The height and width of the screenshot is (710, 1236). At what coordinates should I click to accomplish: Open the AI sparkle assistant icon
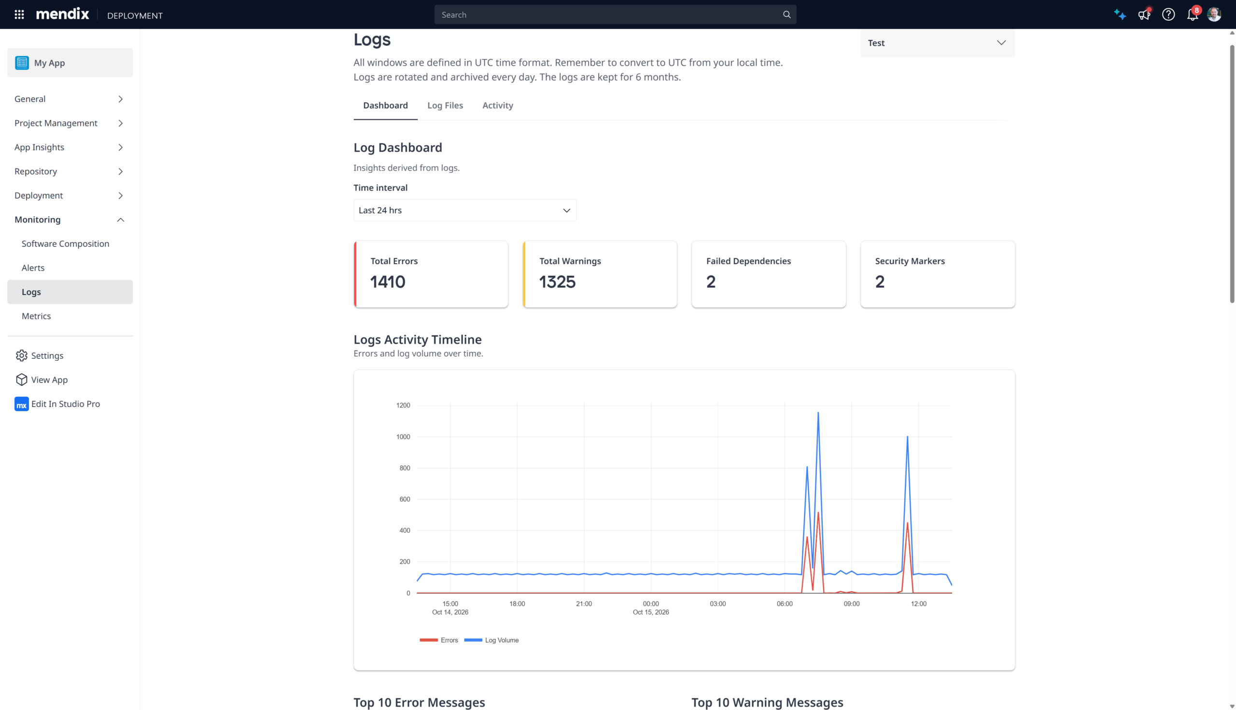point(1120,14)
